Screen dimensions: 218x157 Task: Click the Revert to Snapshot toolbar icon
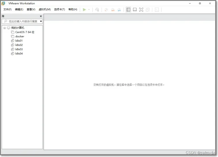112,10
